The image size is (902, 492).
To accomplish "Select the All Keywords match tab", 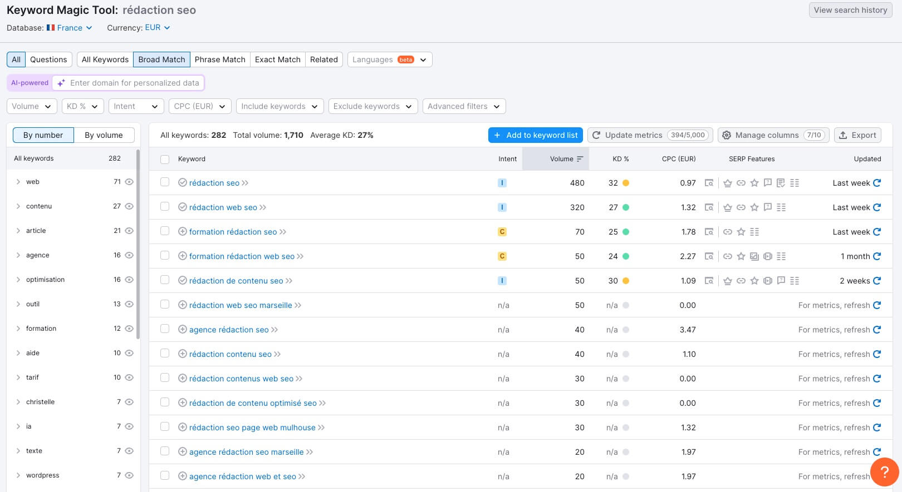I will 105,59.
